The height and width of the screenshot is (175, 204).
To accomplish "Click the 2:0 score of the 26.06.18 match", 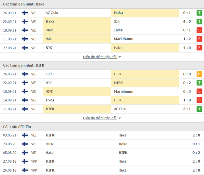I will [x=196, y=170].
